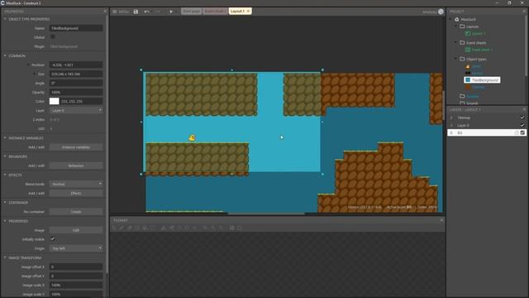Select the Event sheets folder
The height and width of the screenshot is (298, 529).
(473, 43)
